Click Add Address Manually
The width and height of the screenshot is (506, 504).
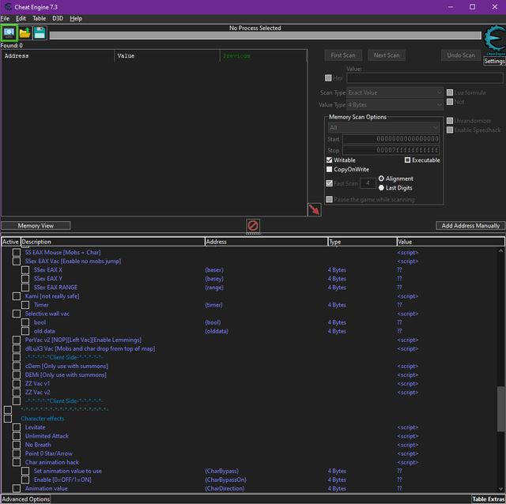[470, 226]
